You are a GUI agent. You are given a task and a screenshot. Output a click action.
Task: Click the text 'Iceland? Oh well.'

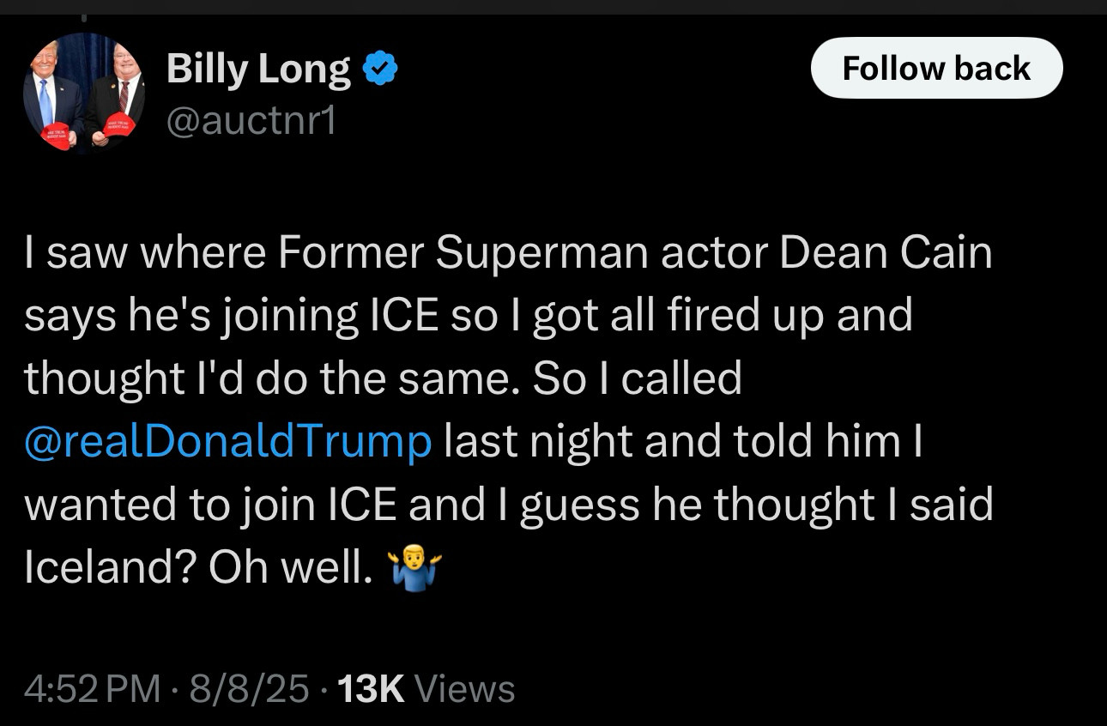(x=199, y=568)
